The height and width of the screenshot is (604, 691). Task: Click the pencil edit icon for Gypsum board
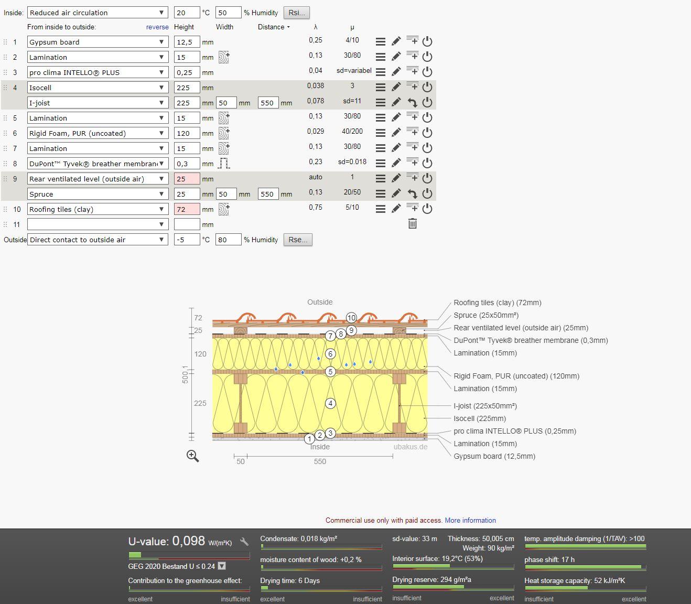[396, 41]
